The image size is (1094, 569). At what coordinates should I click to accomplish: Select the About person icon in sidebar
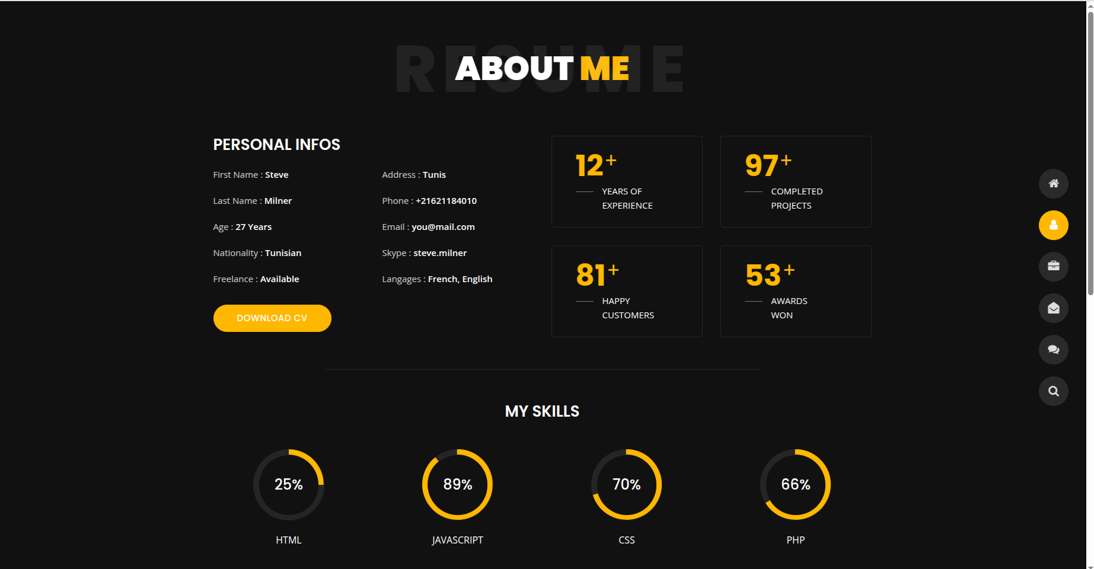click(x=1053, y=225)
